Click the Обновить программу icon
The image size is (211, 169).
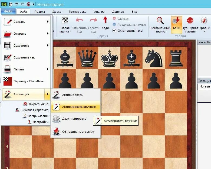(56, 132)
